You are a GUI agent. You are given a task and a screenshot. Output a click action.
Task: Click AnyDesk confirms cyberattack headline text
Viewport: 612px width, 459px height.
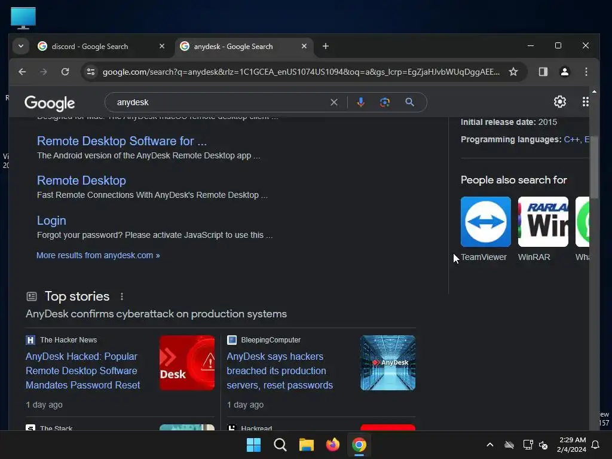click(156, 314)
